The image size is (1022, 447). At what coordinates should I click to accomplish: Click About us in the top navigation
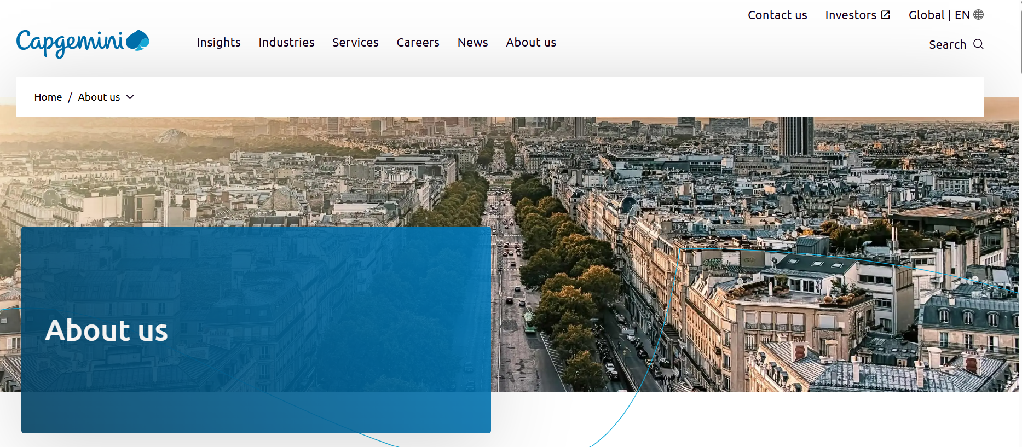(x=530, y=42)
